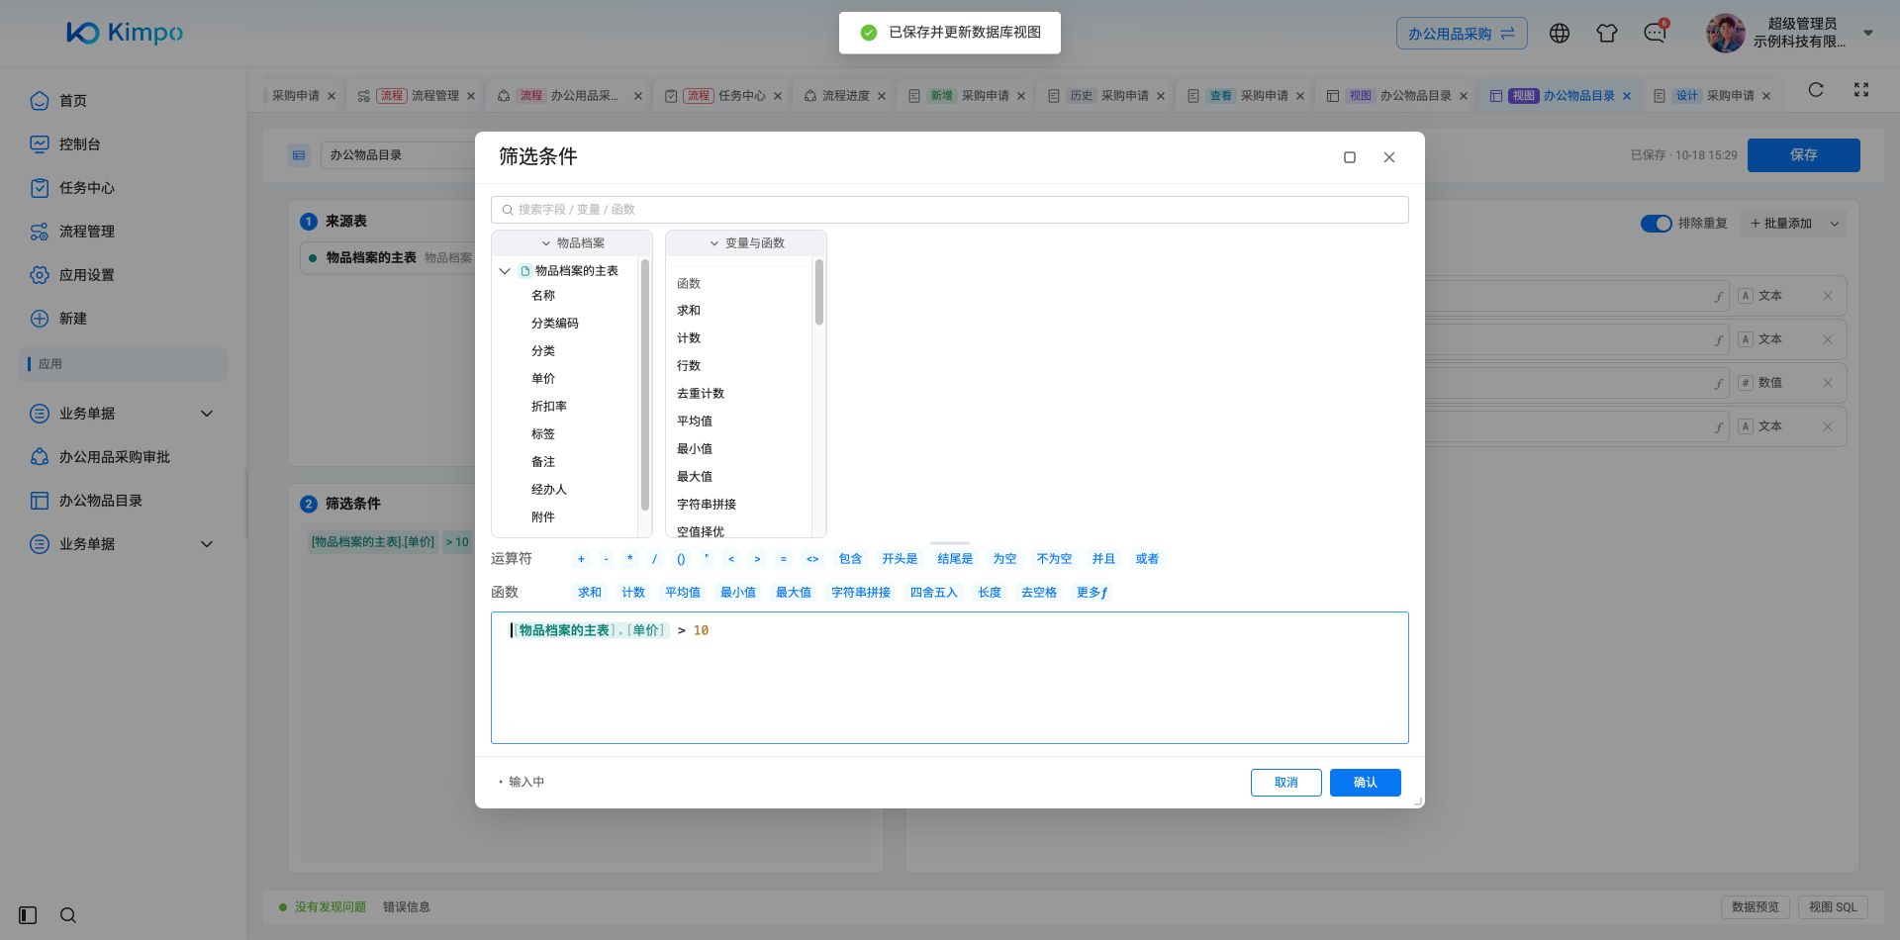Expand the first 业务单据 sidebar group
This screenshot has width=1900, height=940.
click(207, 414)
